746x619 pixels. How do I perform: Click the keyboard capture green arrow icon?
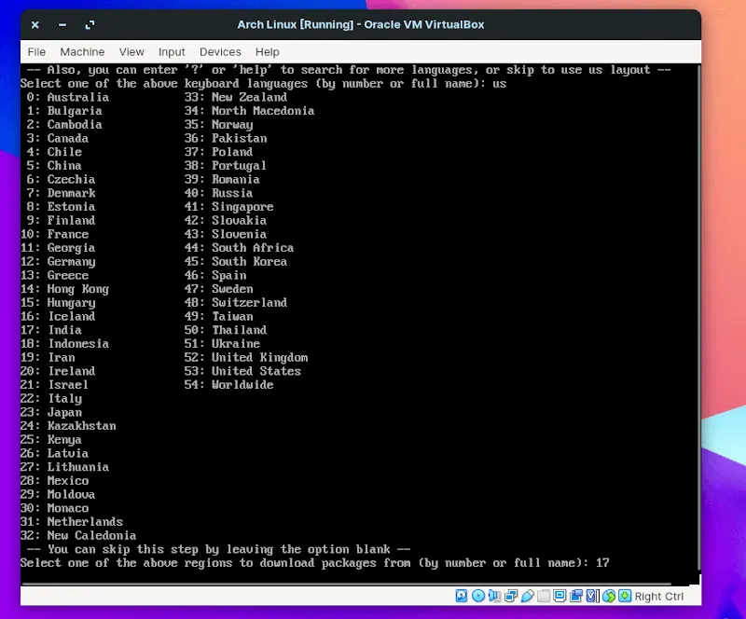625,596
